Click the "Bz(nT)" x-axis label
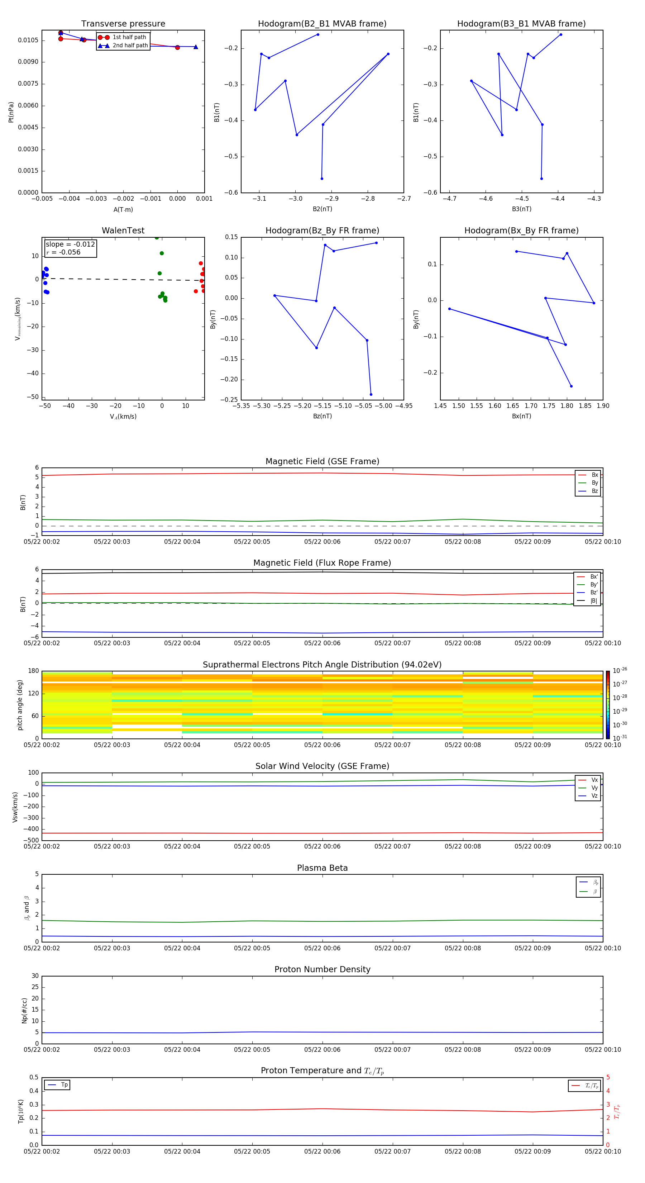 click(322, 416)
